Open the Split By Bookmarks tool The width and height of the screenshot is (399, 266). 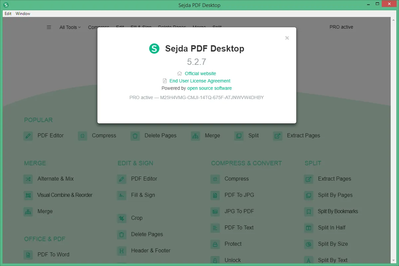[338, 211]
